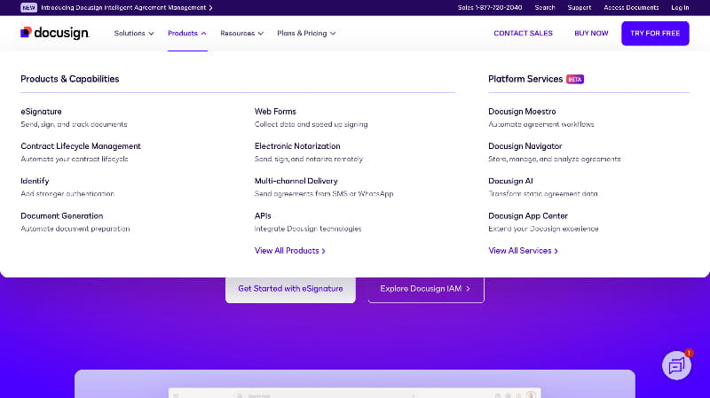Image resolution: width=710 pixels, height=398 pixels.
Task: Click Log In
Action: (680, 8)
